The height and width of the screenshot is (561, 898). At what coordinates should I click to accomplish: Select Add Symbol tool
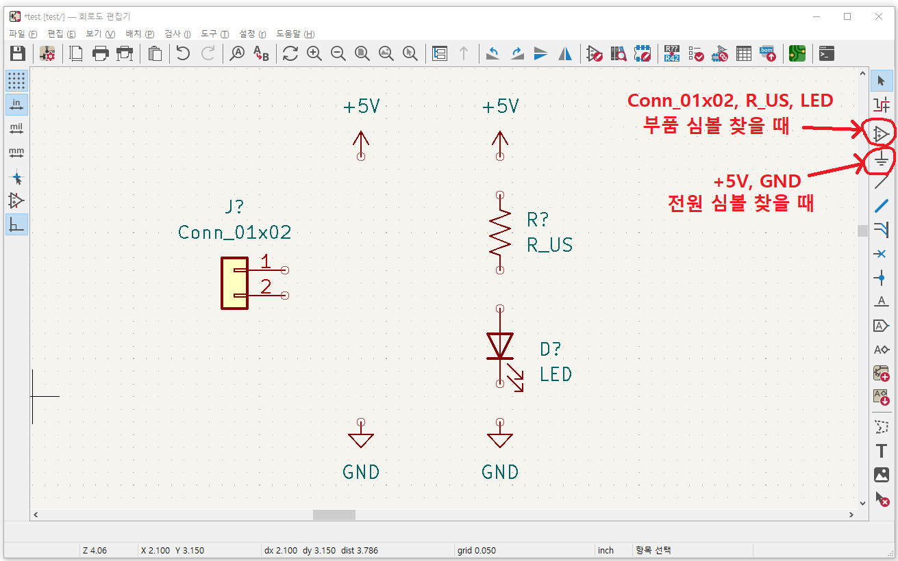pos(882,133)
